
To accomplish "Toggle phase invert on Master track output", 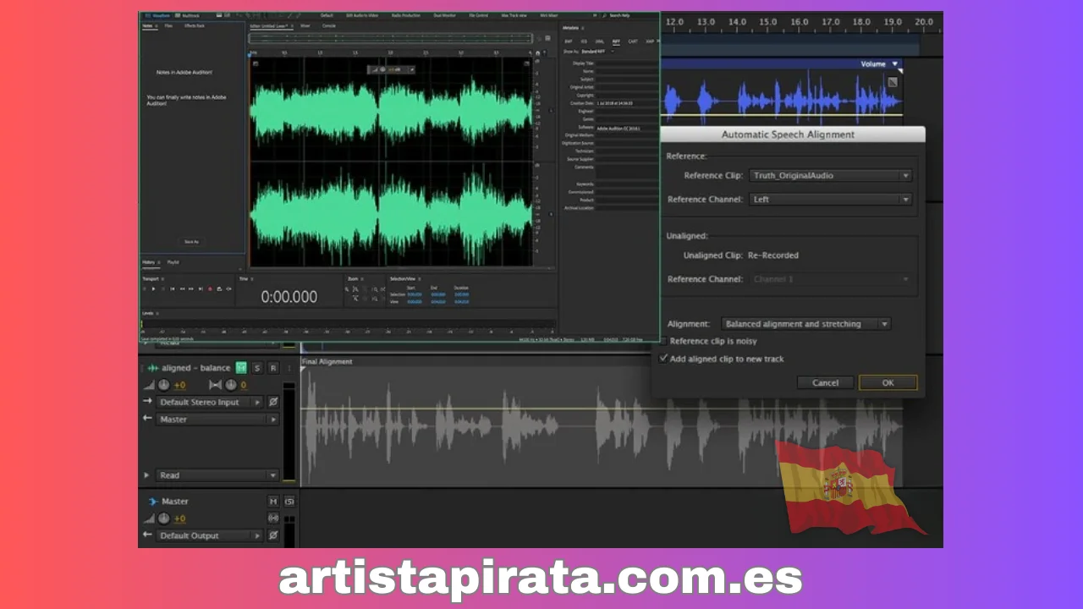I will [273, 535].
